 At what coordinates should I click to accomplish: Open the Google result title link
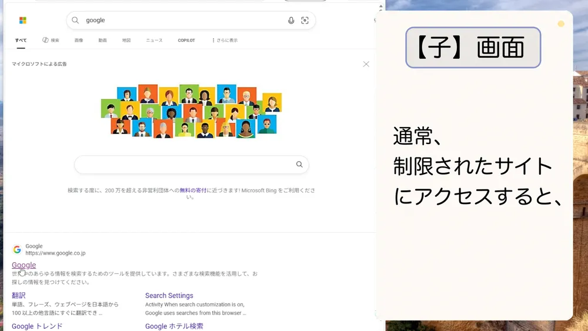pyautogui.click(x=24, y=265)
